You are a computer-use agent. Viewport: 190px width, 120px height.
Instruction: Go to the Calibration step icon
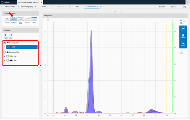click(27, 19)
